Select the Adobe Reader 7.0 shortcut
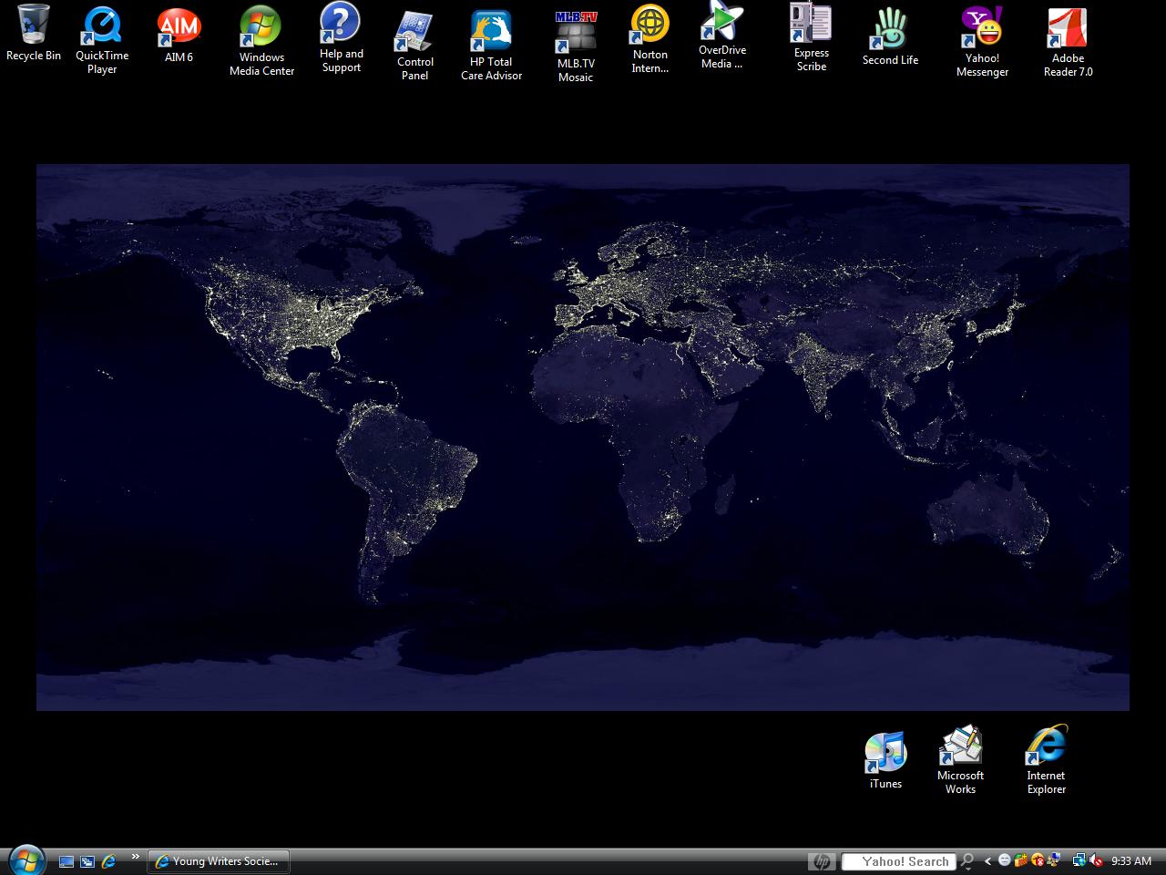Screen dimensions: 1166x875 tap(1068, 42)
